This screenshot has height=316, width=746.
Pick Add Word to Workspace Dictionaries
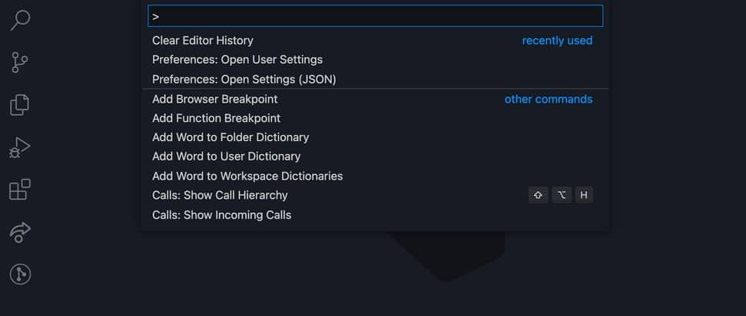(247, 176)
